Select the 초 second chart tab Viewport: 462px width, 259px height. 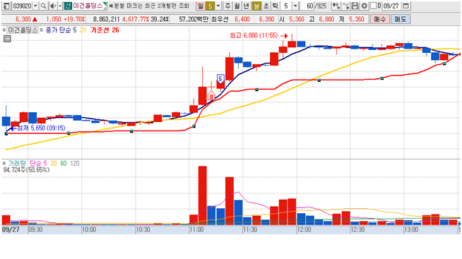pos(266,6)
